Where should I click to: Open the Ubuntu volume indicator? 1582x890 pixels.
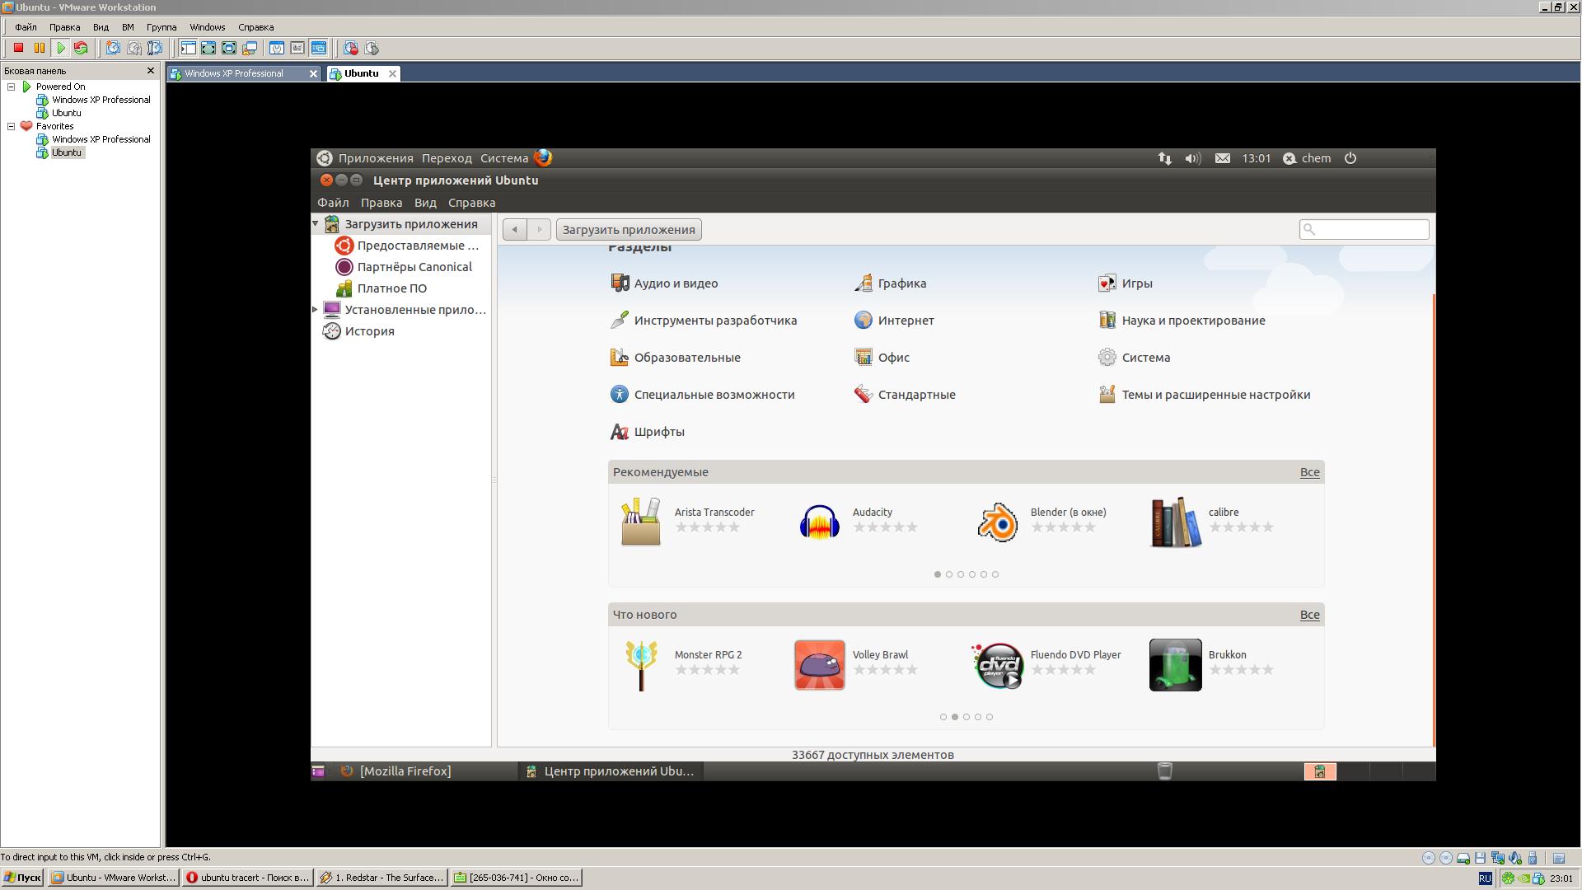pyautogui.click(x=1192, y=158)
